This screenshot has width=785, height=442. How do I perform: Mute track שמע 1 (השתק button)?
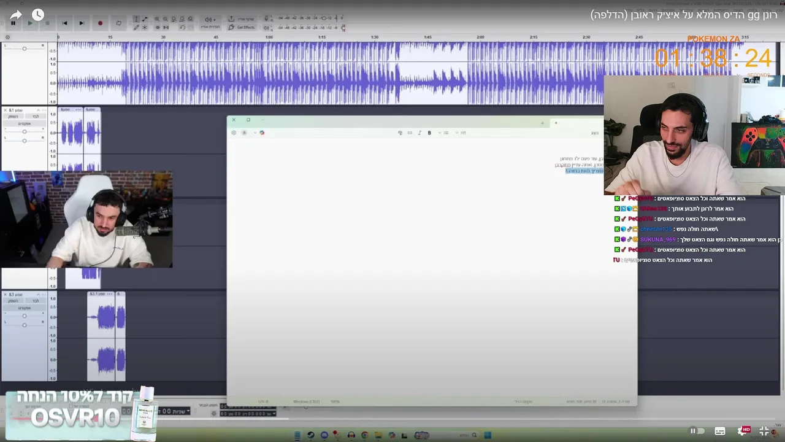coord(13,117)
